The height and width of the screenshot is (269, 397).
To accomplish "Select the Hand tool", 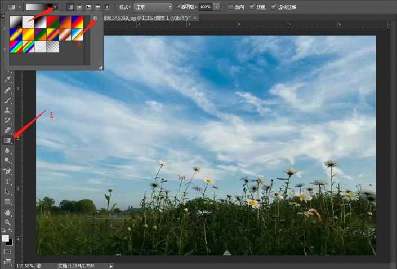I will click(7, 213).
